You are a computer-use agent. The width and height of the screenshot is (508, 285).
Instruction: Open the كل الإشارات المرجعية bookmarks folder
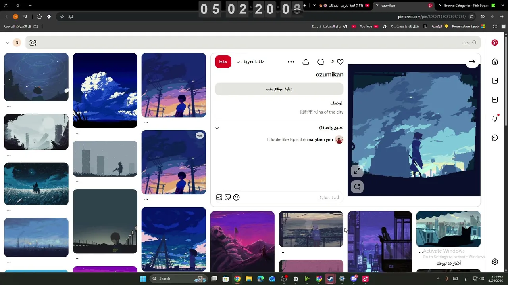point(21,27)
